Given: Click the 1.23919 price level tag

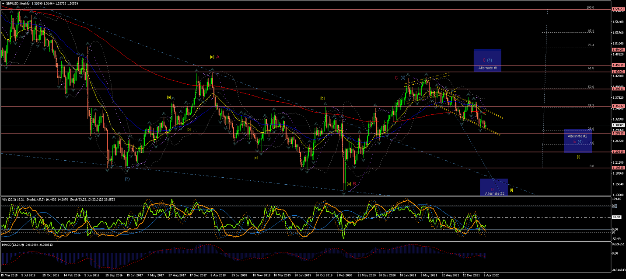Looking at the screenshot, I should [x=618, y=152].
